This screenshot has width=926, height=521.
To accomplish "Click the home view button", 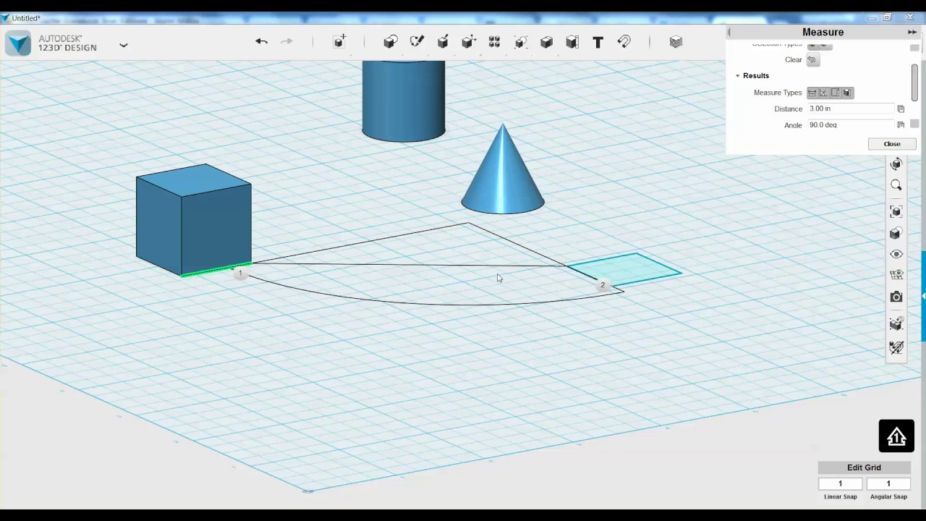I will (896, 436).
